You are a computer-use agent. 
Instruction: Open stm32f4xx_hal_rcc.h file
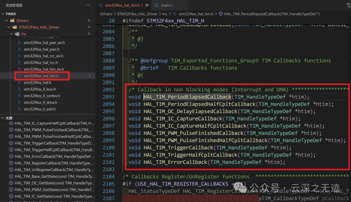(x=41, y=62)
